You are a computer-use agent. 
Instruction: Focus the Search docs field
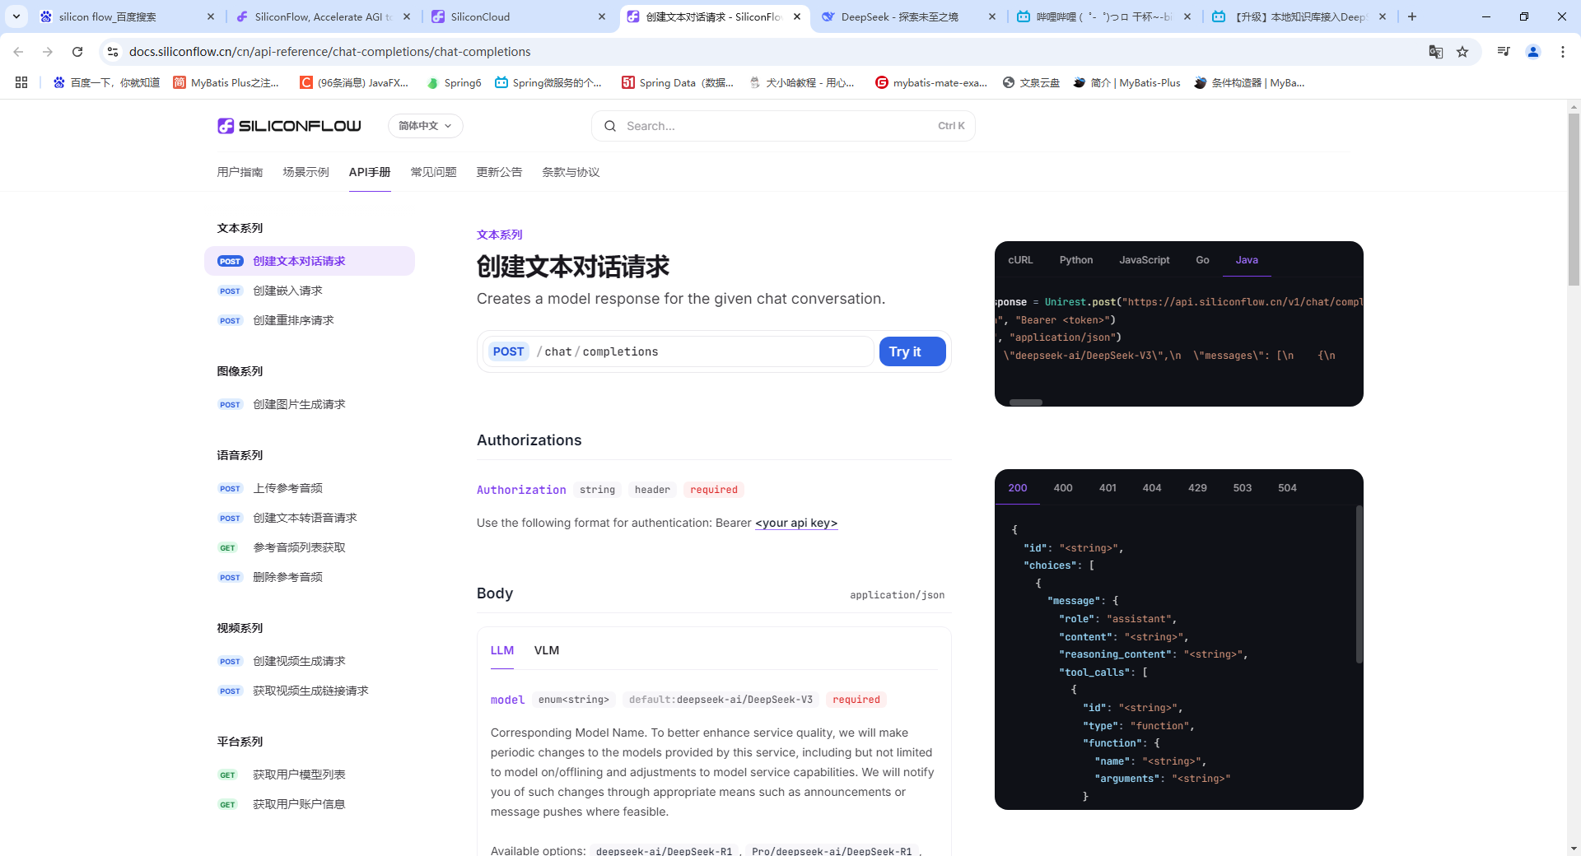click(783, 126)
